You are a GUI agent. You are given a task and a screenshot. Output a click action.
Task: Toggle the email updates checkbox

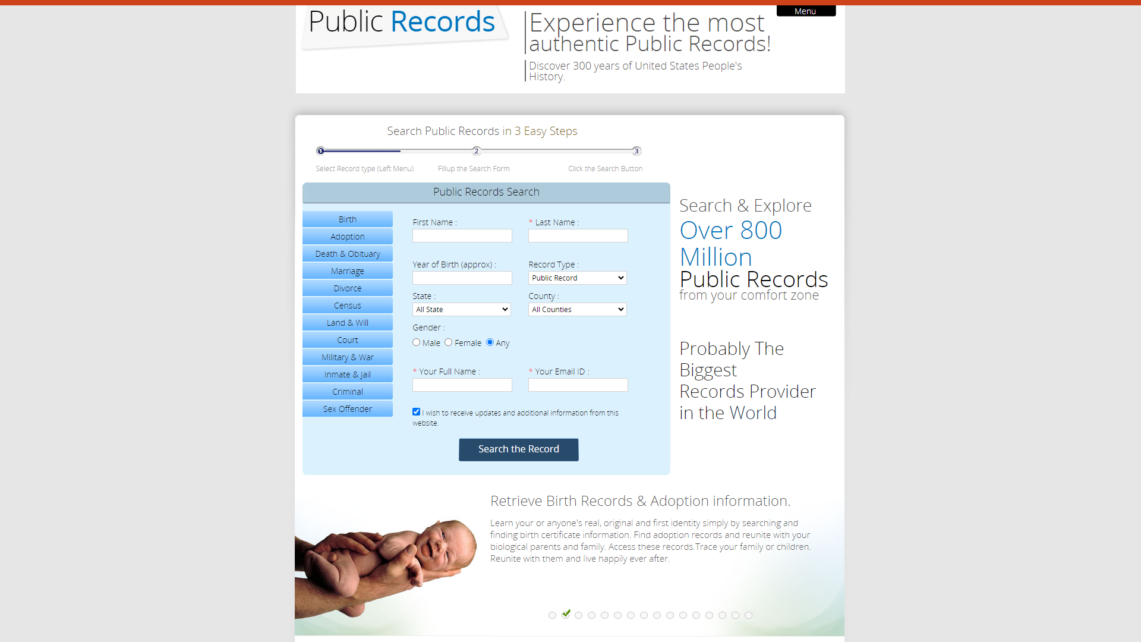[x=416, y=411]
